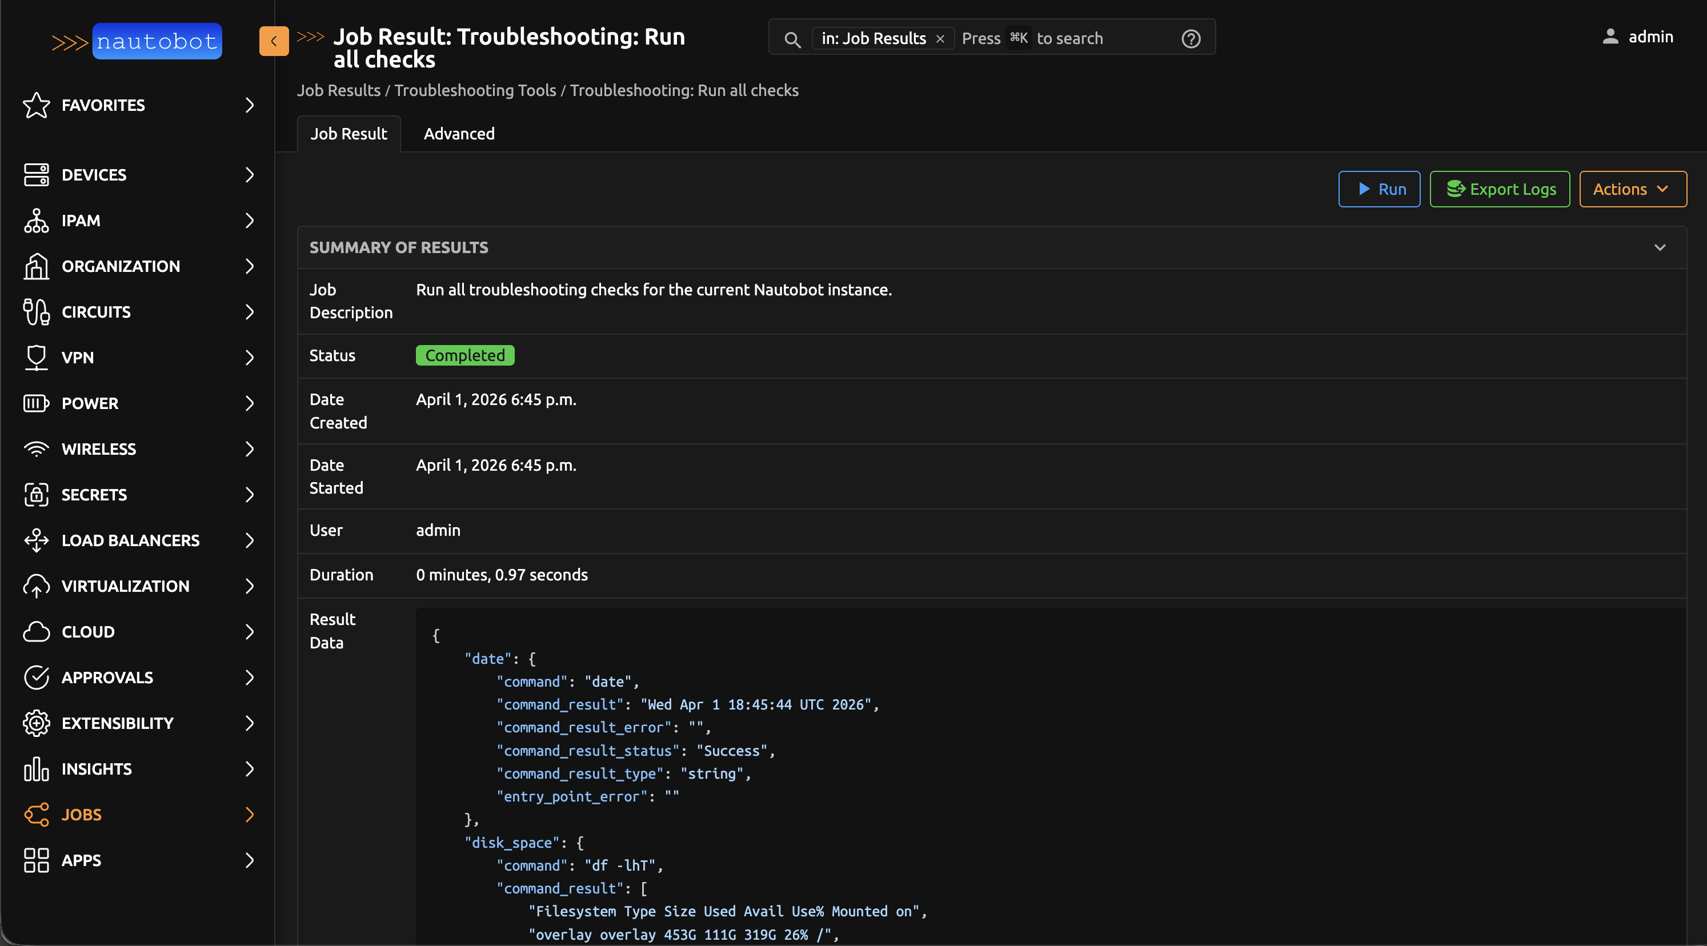
Task: Click the IPAM network tree icon
Action: [x=36, y=221]
